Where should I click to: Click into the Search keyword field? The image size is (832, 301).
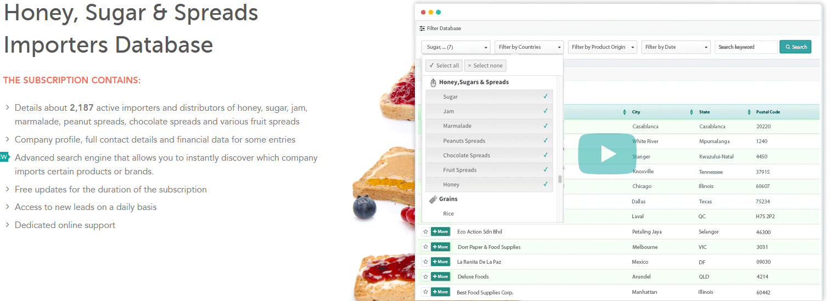[746, 47]
